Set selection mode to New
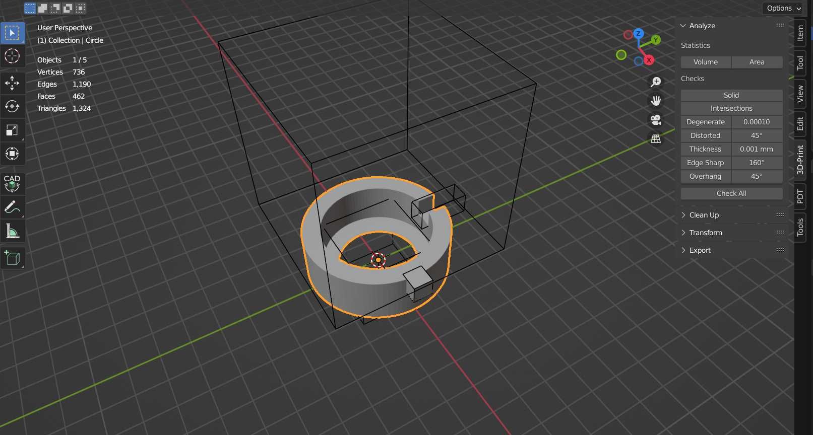This screenshot has height=435, width=813. pyautogui.click(x=30, y=8)
